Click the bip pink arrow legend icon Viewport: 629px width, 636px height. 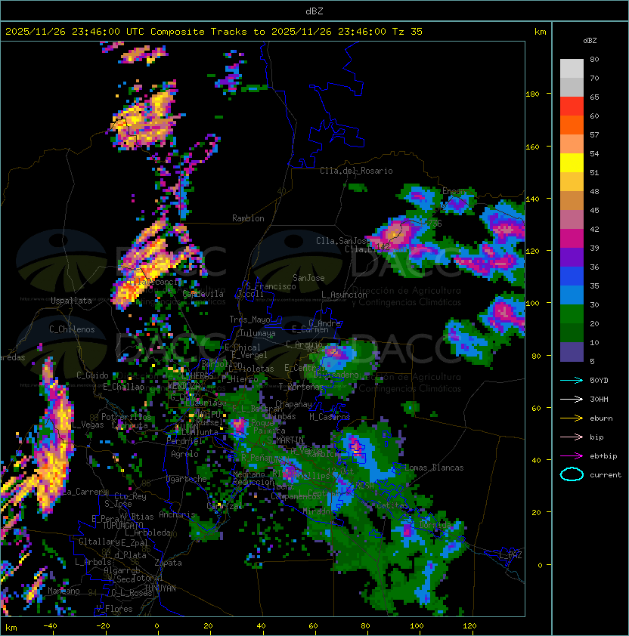click(572, 437)
